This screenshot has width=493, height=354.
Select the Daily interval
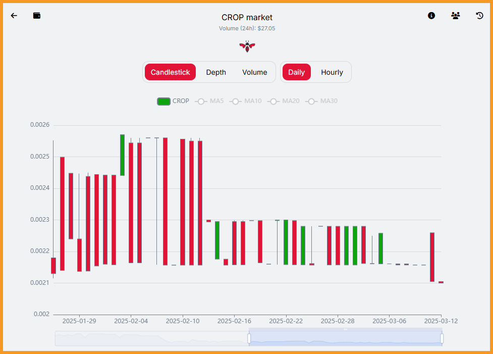pos(297,72)
